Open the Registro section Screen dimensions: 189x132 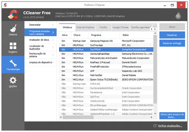pos(13,48)
